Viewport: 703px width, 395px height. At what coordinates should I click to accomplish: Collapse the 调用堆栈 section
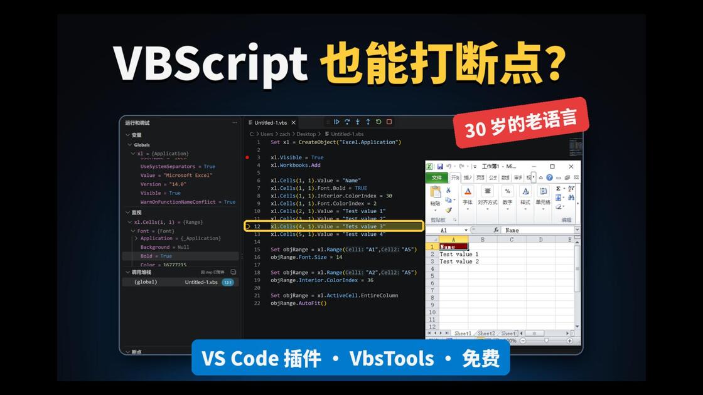point(128,272)
